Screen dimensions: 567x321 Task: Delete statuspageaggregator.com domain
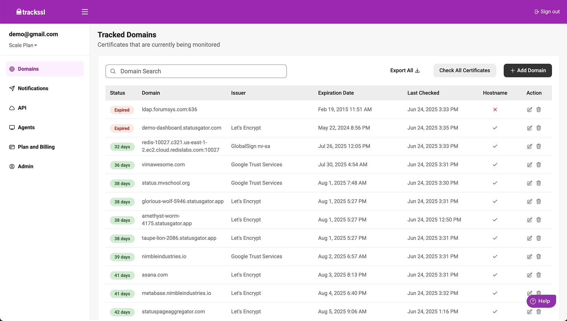539,312
